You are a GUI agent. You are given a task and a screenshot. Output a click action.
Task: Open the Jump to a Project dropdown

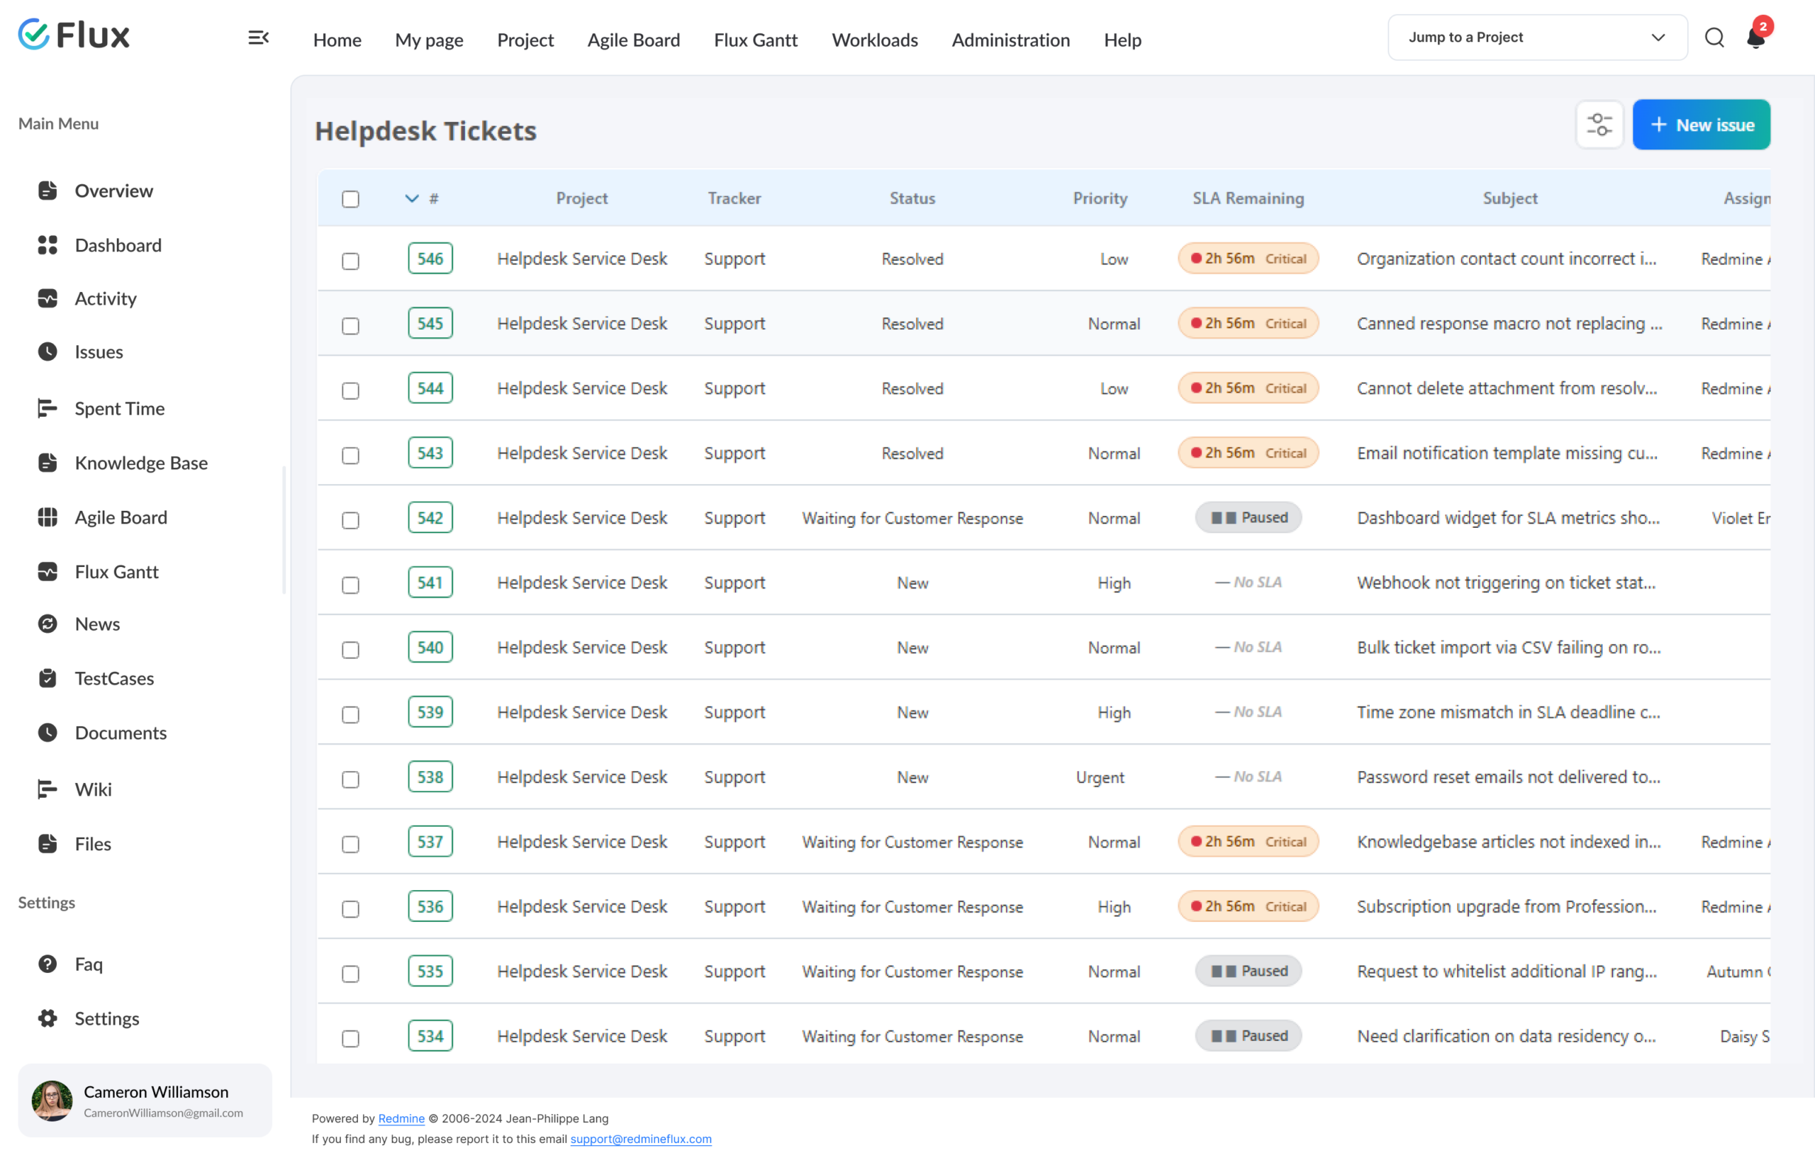(x=1537, y=37)
